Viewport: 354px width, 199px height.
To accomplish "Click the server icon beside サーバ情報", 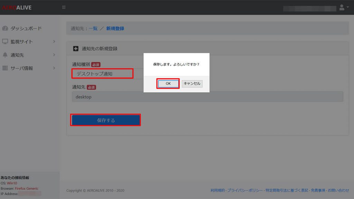I will pos(5,68).
